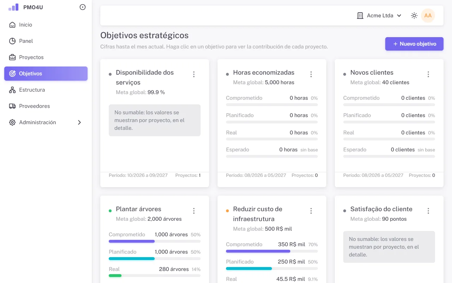This screenshot has height=283, width=452.
Task: Open options menu for Disponibilidade dos serviços
Action: pyautogui.click(x=194, y=74)
